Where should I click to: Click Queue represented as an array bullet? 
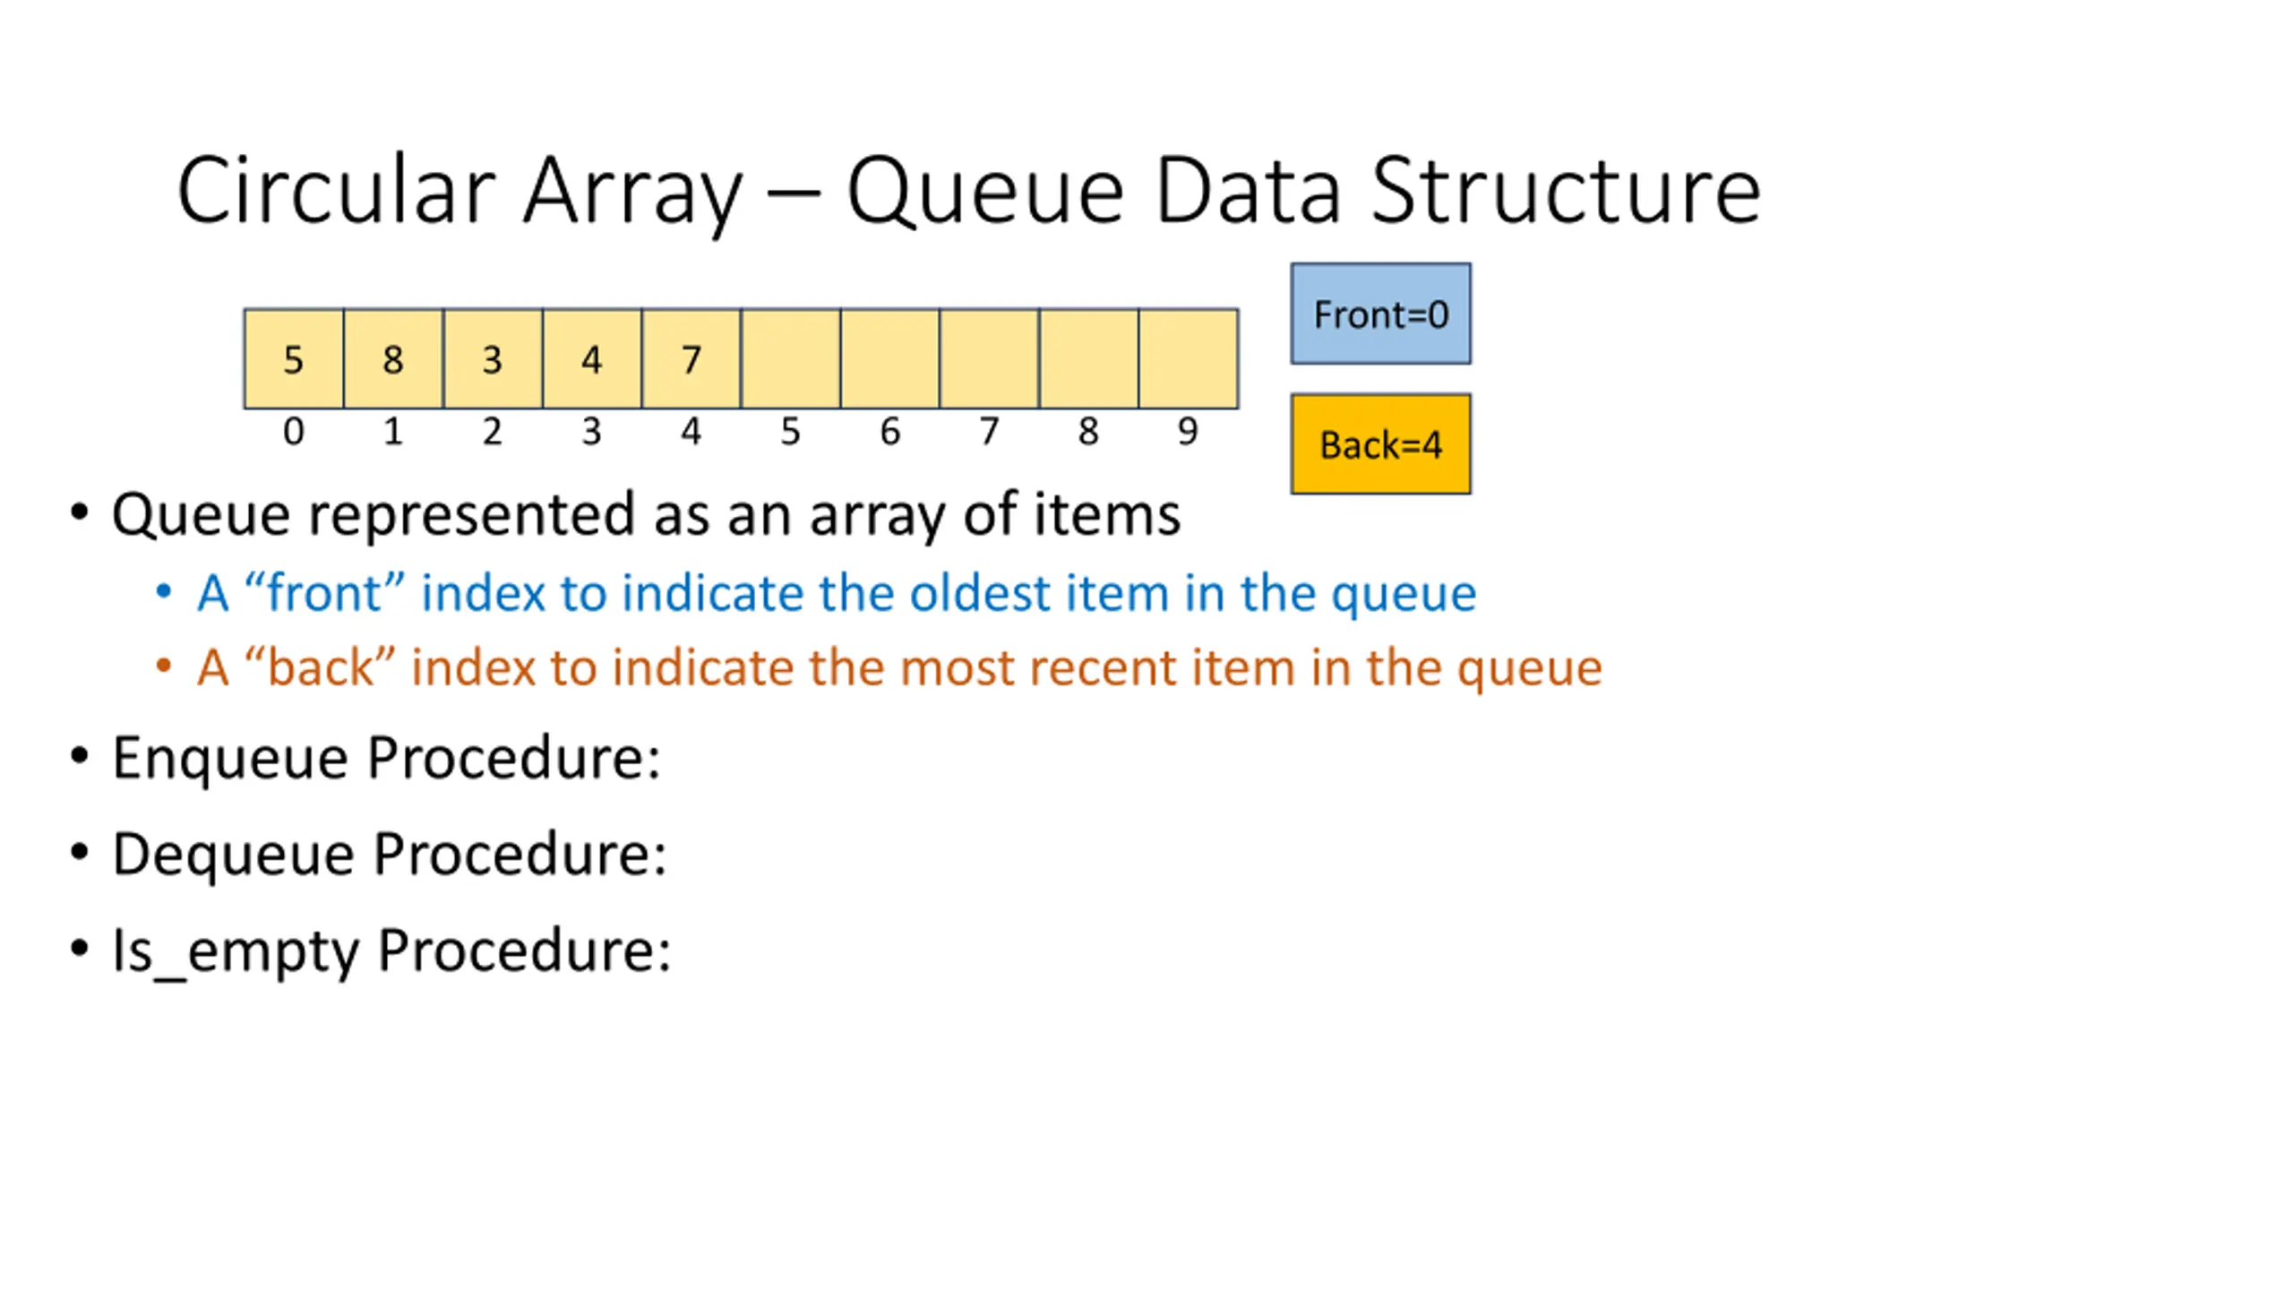click(x=646, y=516)
